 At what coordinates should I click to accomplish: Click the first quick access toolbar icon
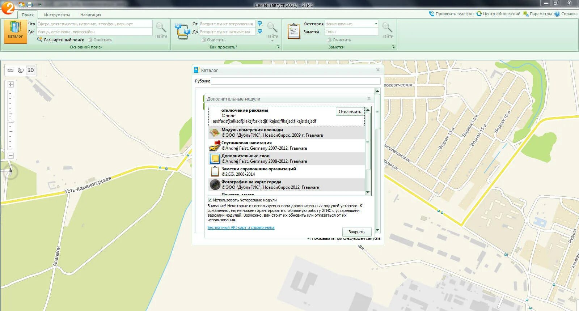(x=21, y=4)
